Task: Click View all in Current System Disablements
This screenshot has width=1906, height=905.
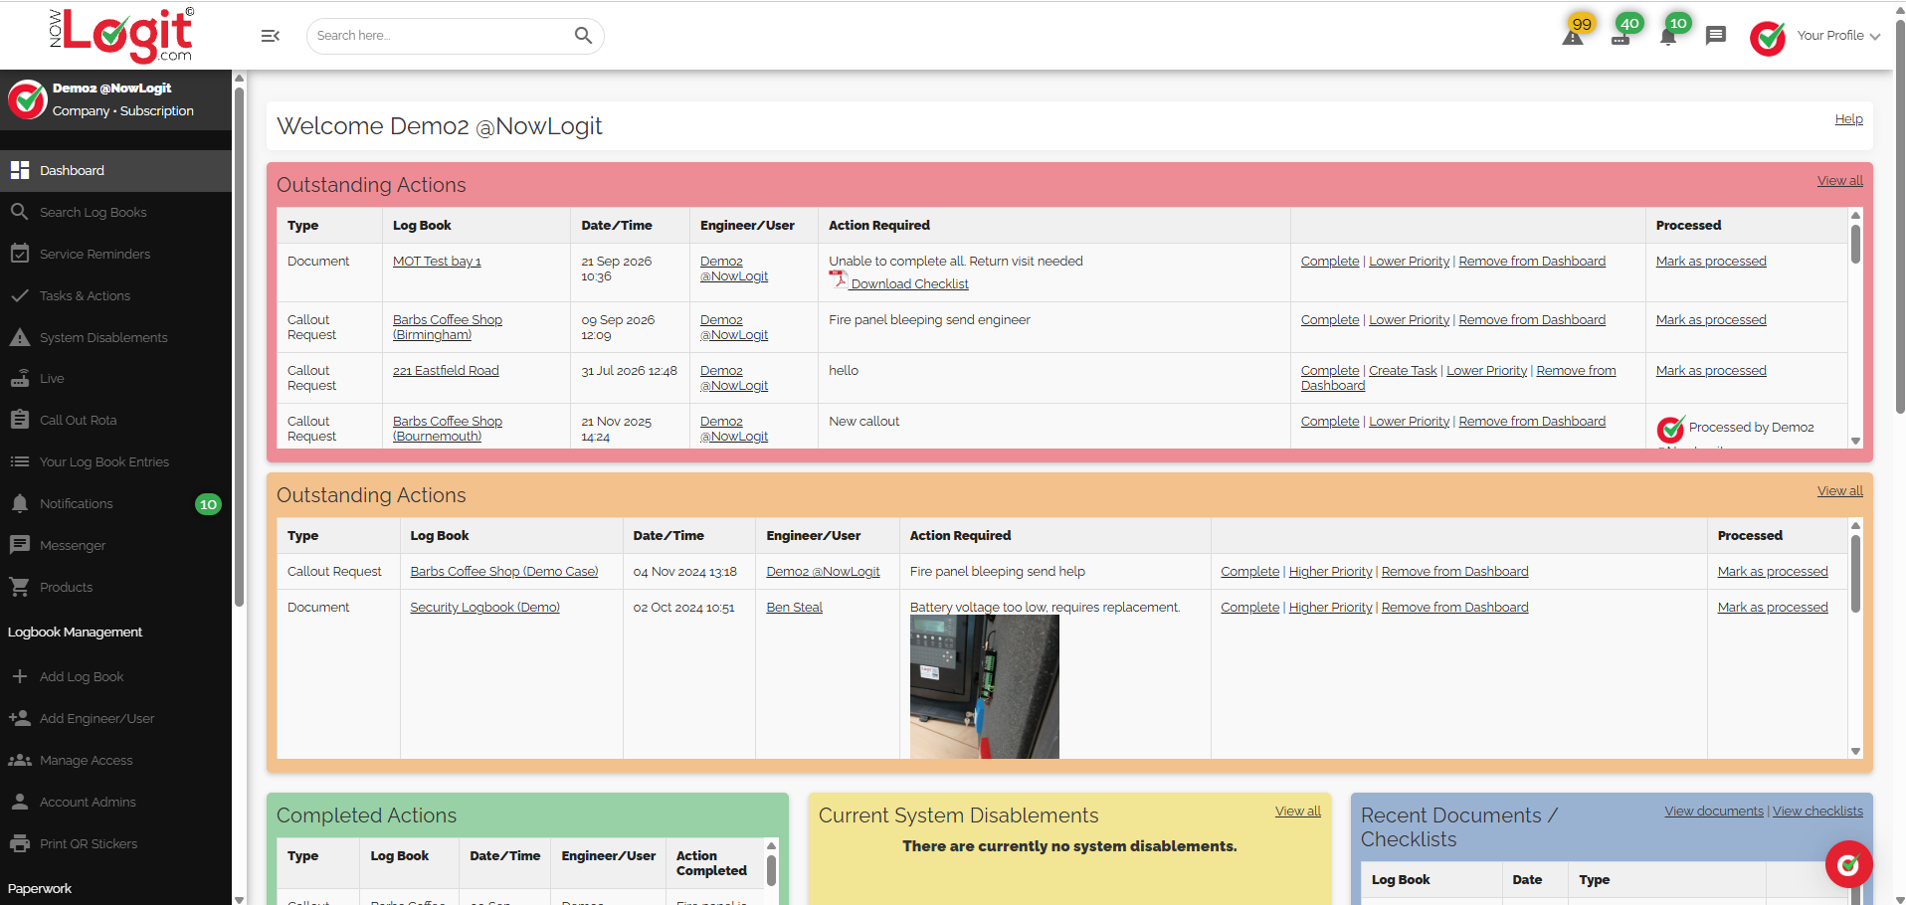Action: click(x=1298, y=812)
